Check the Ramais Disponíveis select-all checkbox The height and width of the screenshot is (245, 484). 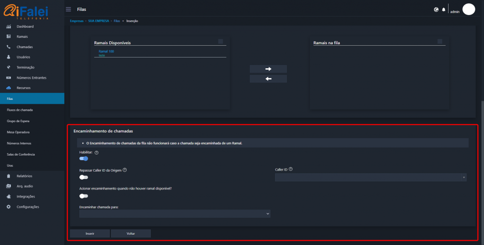point(220,41)
